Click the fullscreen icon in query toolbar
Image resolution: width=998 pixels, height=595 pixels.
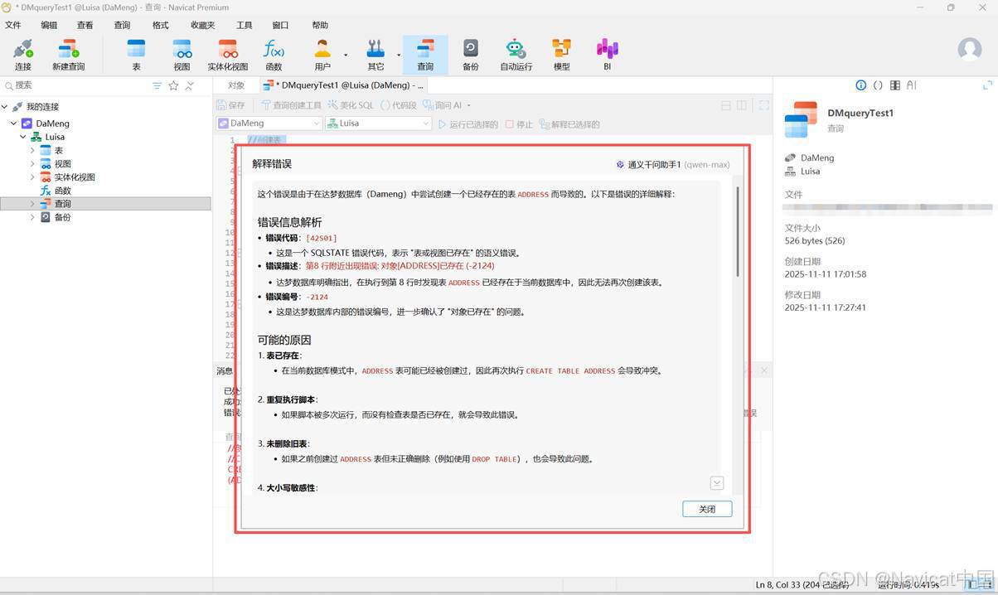point(763,105)
